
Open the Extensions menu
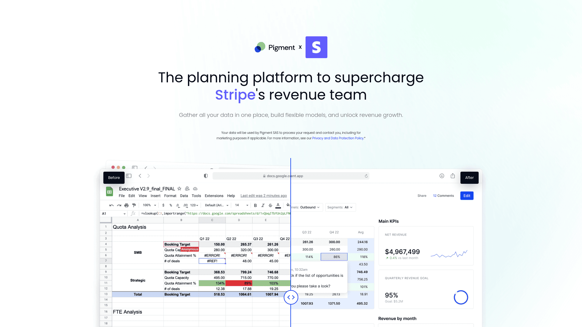214,196
